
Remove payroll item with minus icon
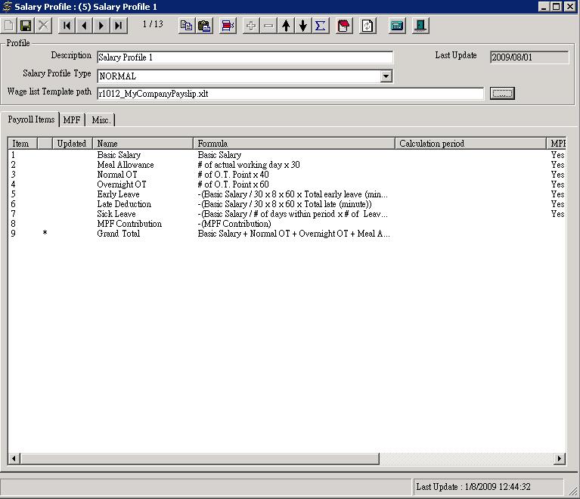[268, 26]
